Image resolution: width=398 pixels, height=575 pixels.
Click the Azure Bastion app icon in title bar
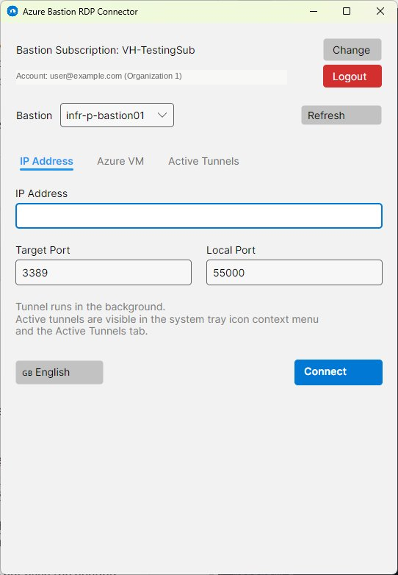12,11
